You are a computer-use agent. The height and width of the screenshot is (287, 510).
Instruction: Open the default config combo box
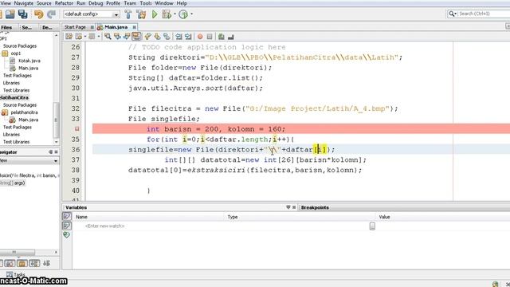pos(92,14)
